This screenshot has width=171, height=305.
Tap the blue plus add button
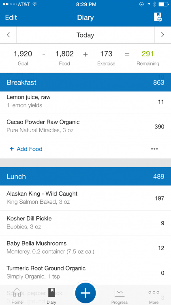(85, 293)
